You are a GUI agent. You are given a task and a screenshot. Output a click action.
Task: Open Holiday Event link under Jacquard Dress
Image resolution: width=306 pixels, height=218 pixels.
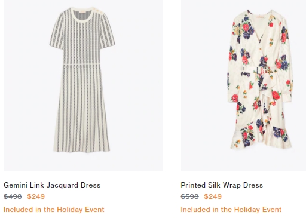pyautogui.click(x=54, y=210)
